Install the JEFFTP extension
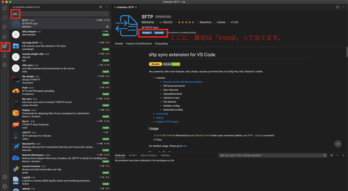 pyautogui.click(x=105, y=139)
